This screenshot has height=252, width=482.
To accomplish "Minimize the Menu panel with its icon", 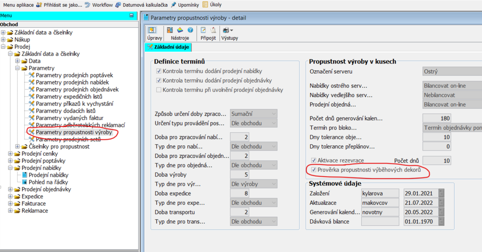I will [132, 16].
